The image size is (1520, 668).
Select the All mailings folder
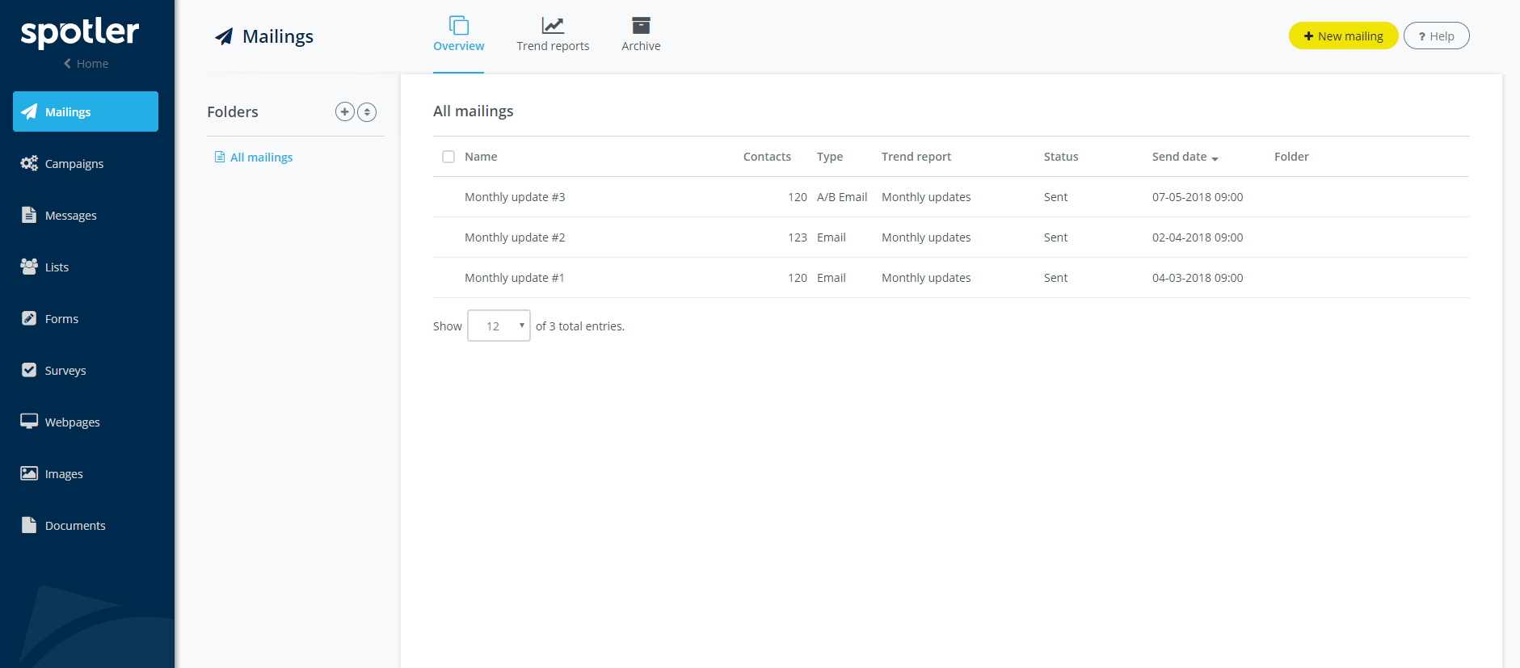[261, 158]
